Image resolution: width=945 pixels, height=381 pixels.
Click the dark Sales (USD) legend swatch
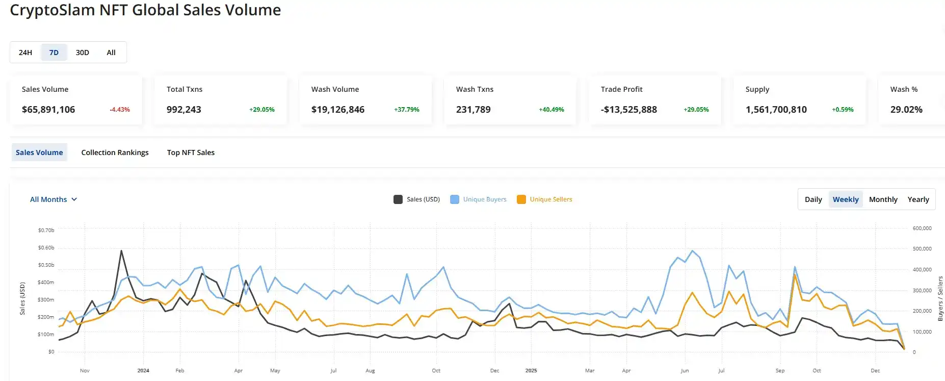click(x=398, y=199)
